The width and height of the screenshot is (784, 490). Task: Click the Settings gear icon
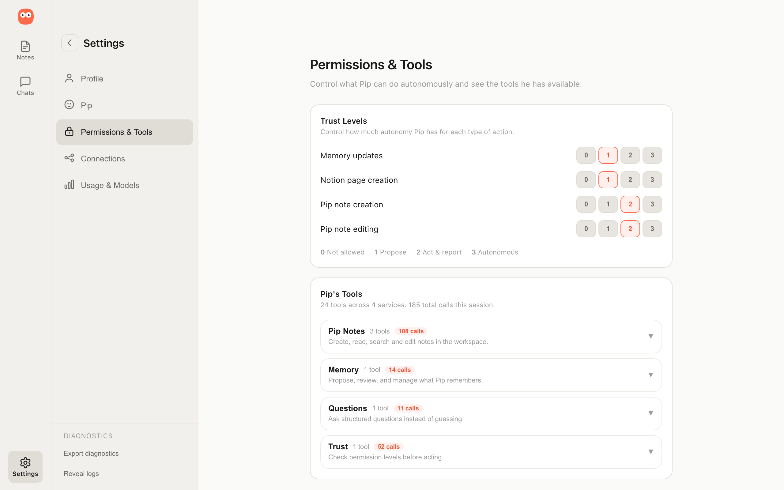click(x=25, y=462)
